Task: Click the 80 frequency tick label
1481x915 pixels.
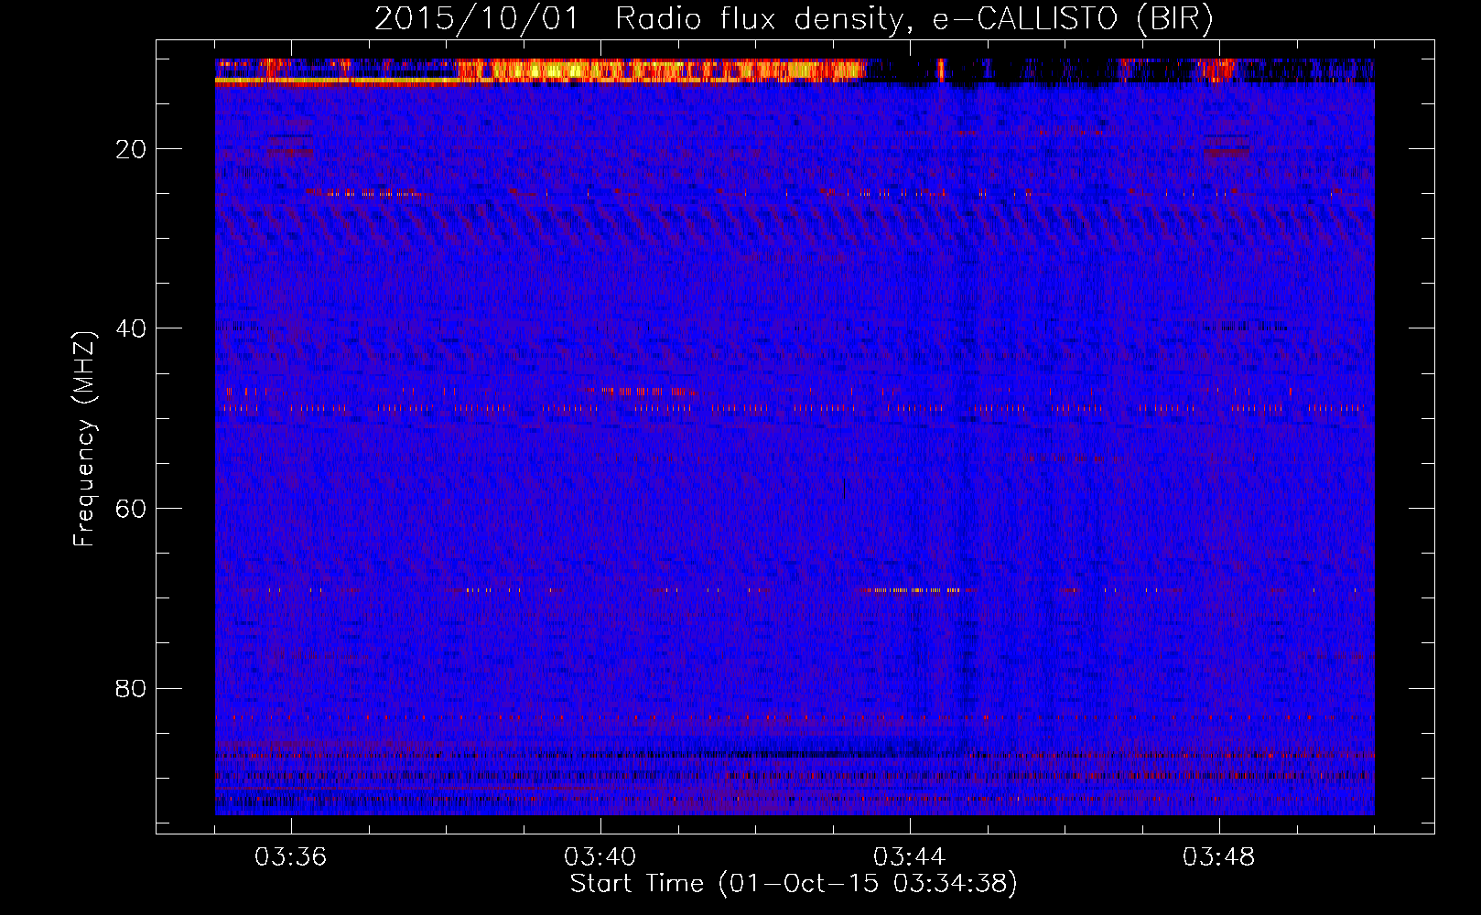Action: [x=131, y=688]
